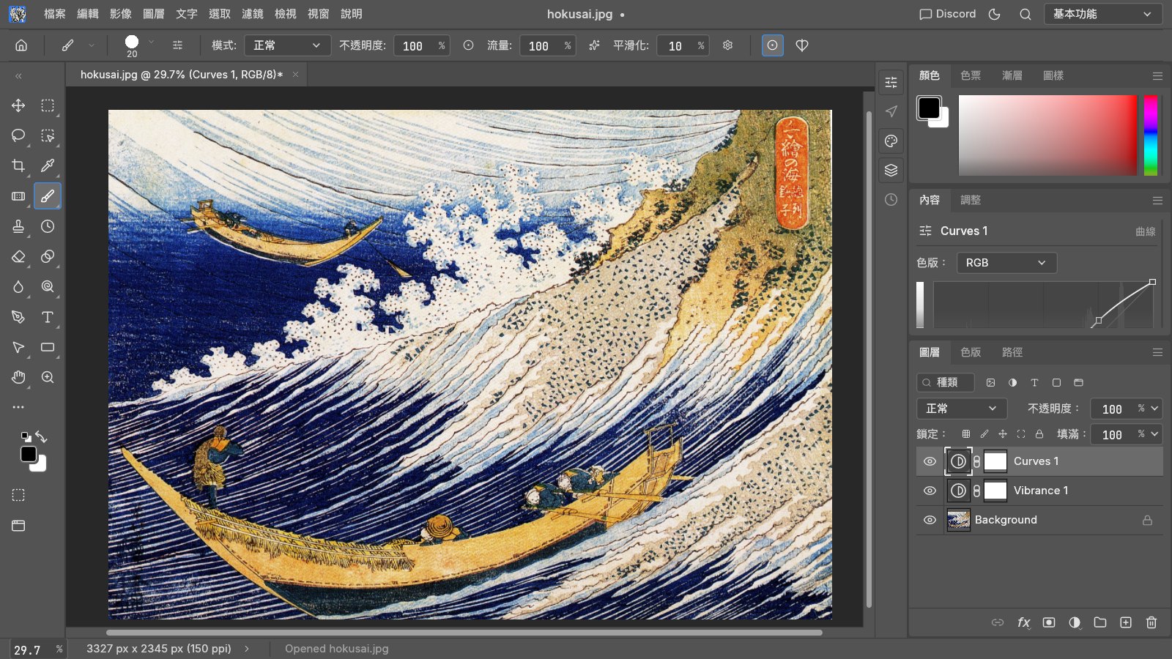
Task: Select the Hand tool
Action: tap(18, 377)
